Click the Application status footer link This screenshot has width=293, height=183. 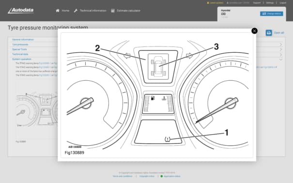(172, 176)
